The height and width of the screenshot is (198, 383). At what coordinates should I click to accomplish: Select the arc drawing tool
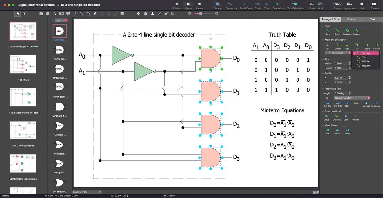(x=88, y=14)
